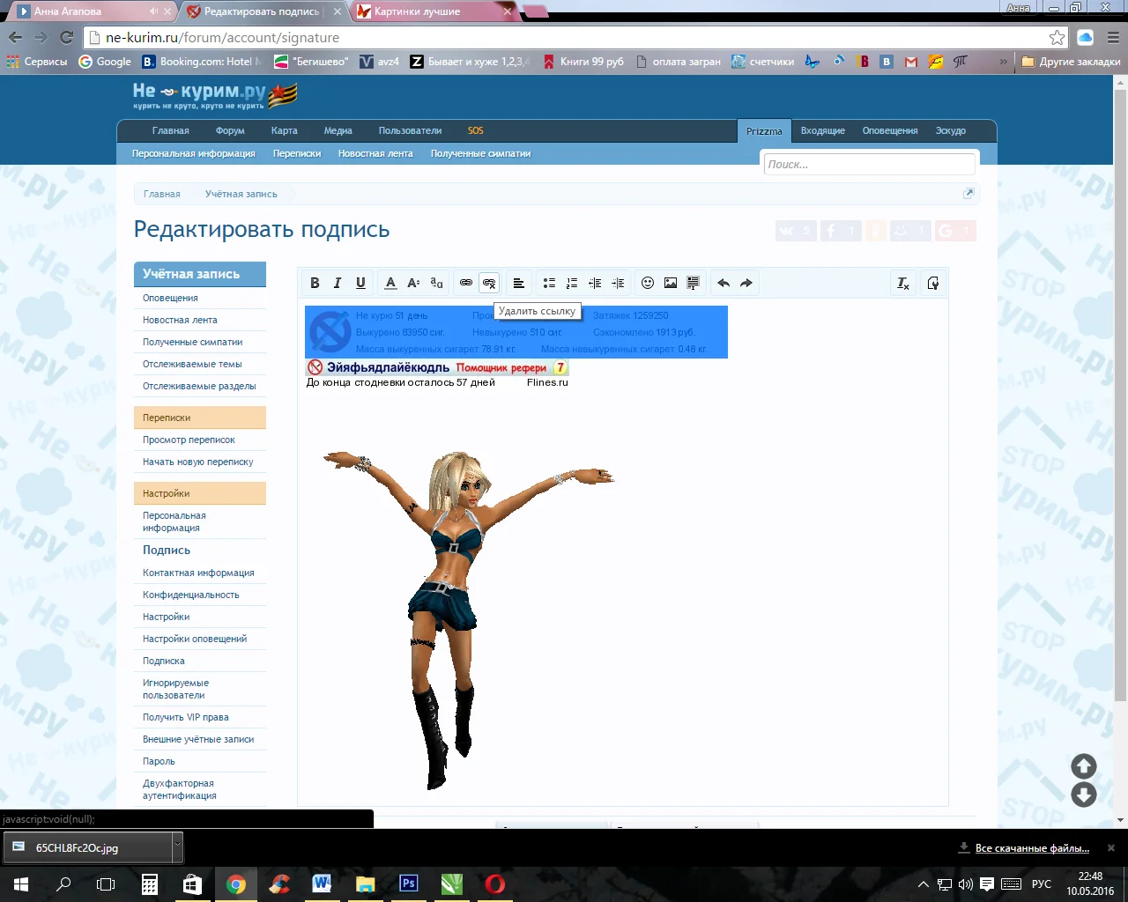This screenshot has height=902, width=1128.
Task: Click the Remove link (Удалить ссылку) icon
Action: (489, 283)
